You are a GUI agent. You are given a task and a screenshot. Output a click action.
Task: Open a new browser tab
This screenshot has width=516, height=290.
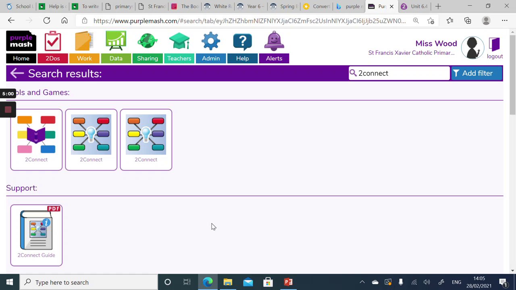(438, 6)
